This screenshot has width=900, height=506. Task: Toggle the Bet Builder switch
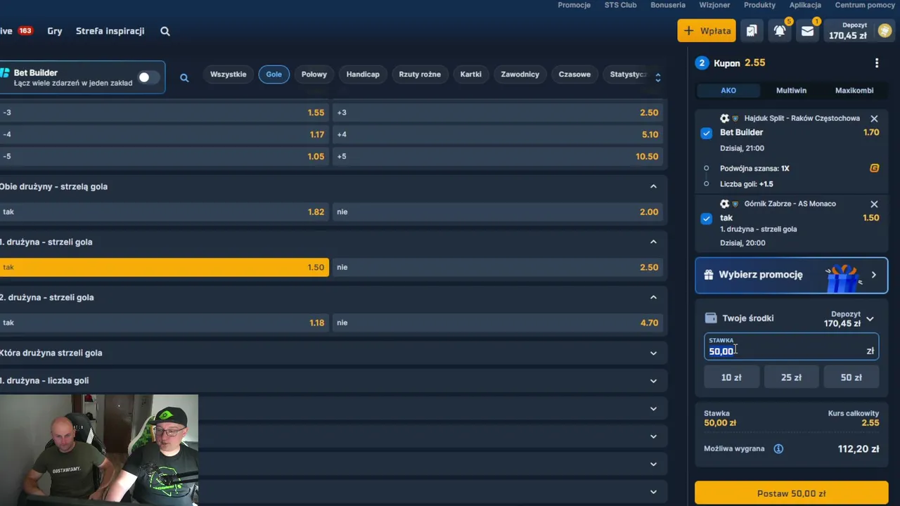click(x=148, y=77)
